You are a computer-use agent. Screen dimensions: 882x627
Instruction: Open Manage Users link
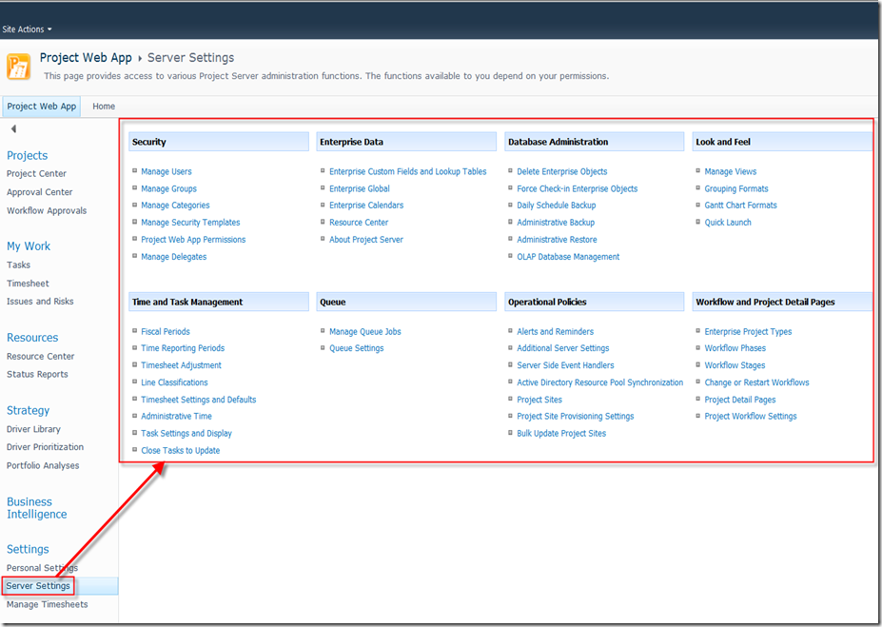coord(167,172)
